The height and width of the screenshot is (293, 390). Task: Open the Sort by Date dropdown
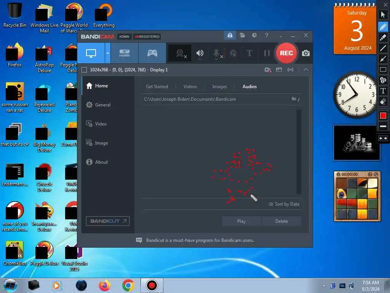(284, 204)
